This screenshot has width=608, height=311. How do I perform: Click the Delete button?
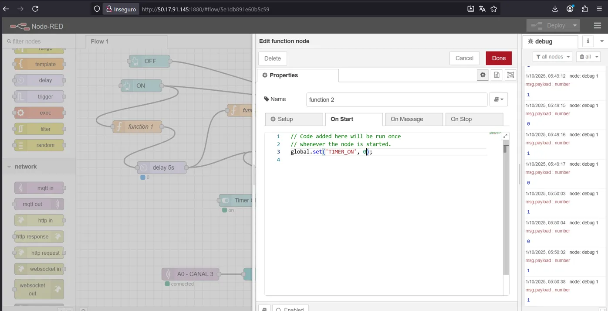273,58
